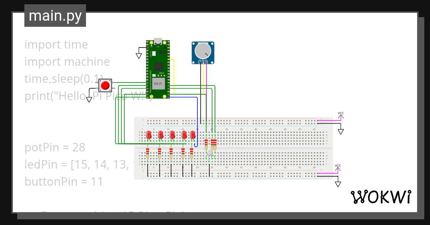This screenshot has width=430, height=225.
Task: Click the import machine code line
Action: tap(67, 61)
